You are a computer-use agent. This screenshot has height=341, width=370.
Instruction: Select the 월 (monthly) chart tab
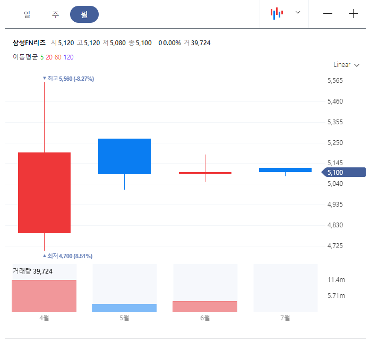(x=84, y=14)
